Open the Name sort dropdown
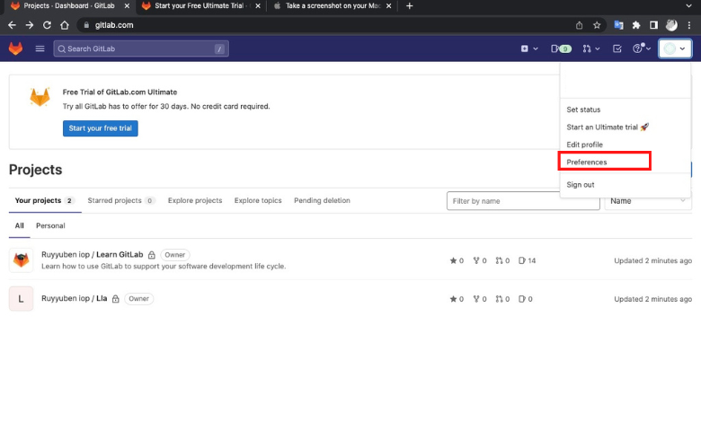This screenshot has height=422, width=701. pyautogui.click(x=648, y=201)
